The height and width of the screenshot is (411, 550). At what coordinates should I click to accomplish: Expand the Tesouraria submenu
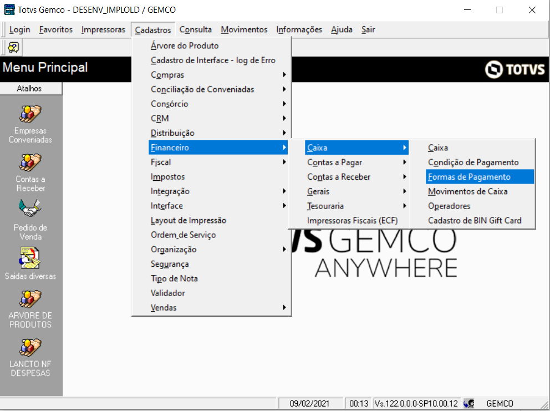click(x=357, y=206)
